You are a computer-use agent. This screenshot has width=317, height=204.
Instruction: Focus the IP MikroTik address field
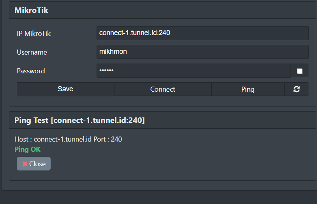pyautogui.click(x=203, y=33)
